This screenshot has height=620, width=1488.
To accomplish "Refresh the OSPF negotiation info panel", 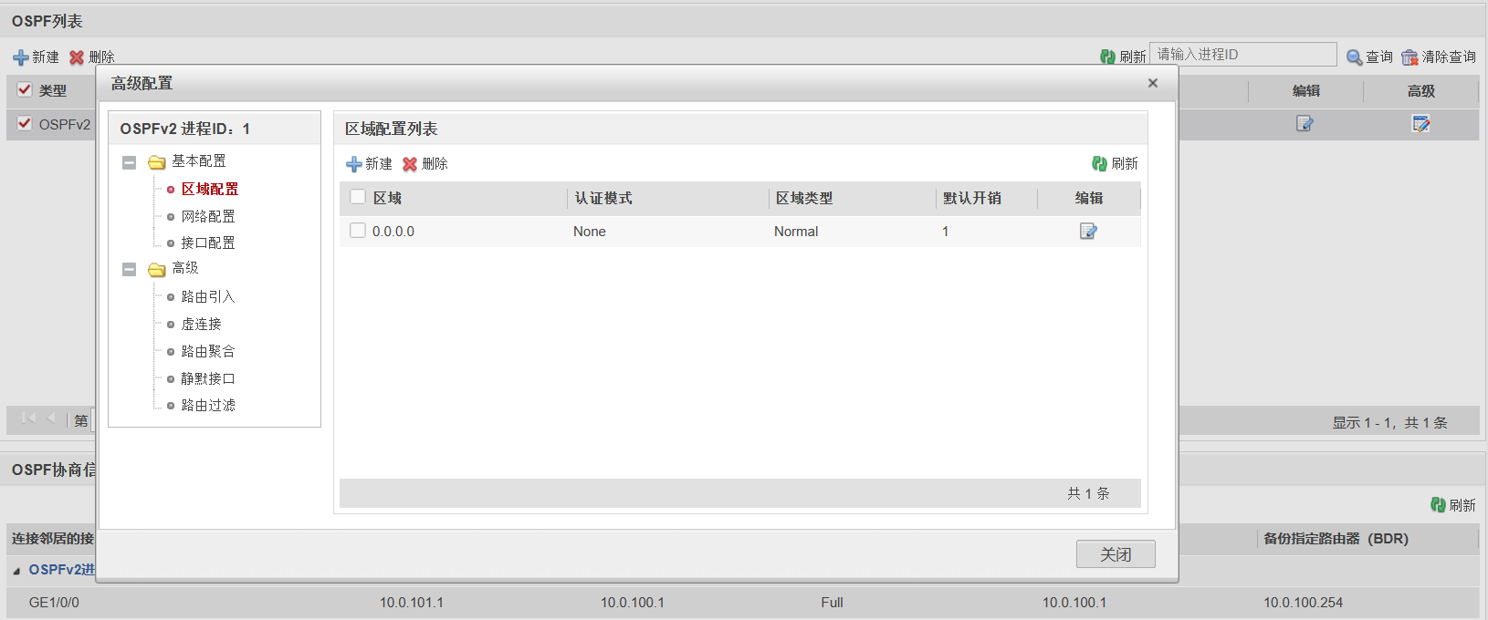I will tap(1439, 505).
